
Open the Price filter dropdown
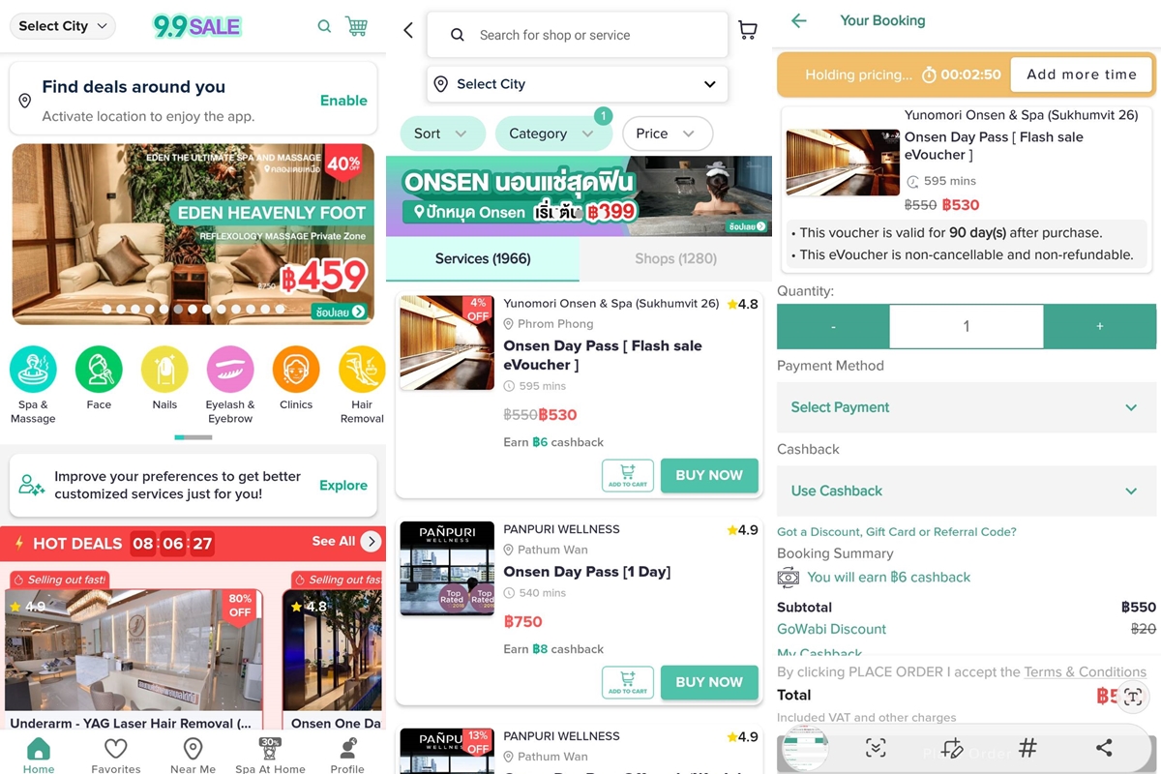668,134
